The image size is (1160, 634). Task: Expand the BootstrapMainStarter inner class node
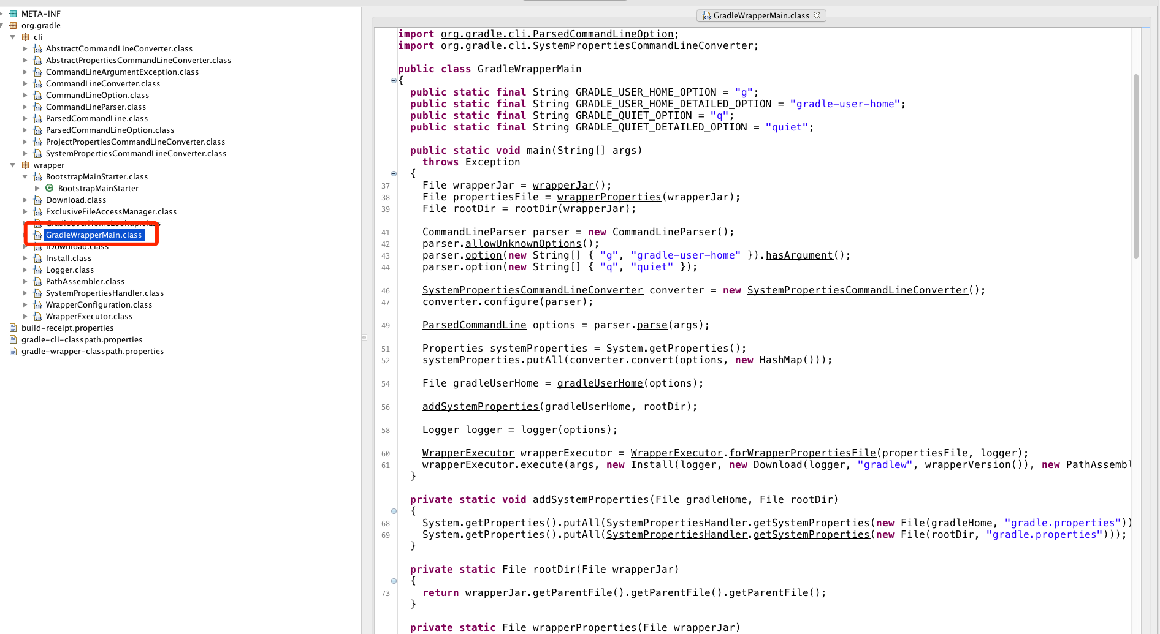[x=37, y=188]
